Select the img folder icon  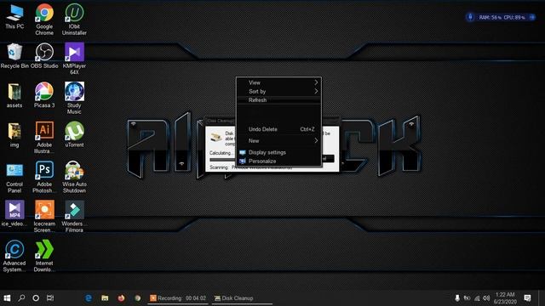[x=14, y=135]
